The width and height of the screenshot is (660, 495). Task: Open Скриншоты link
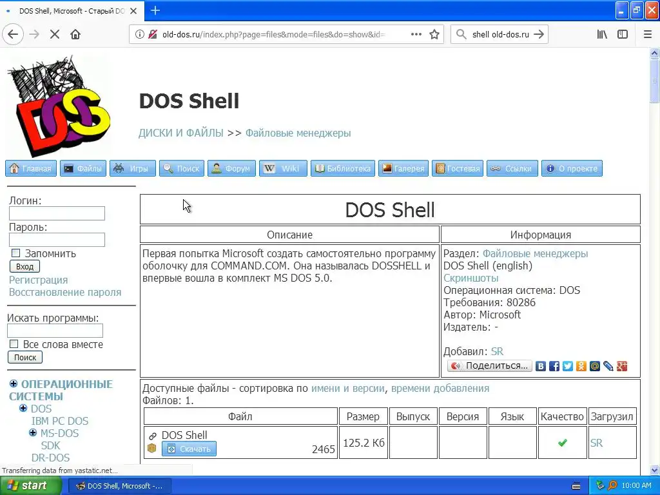(471, 278)
